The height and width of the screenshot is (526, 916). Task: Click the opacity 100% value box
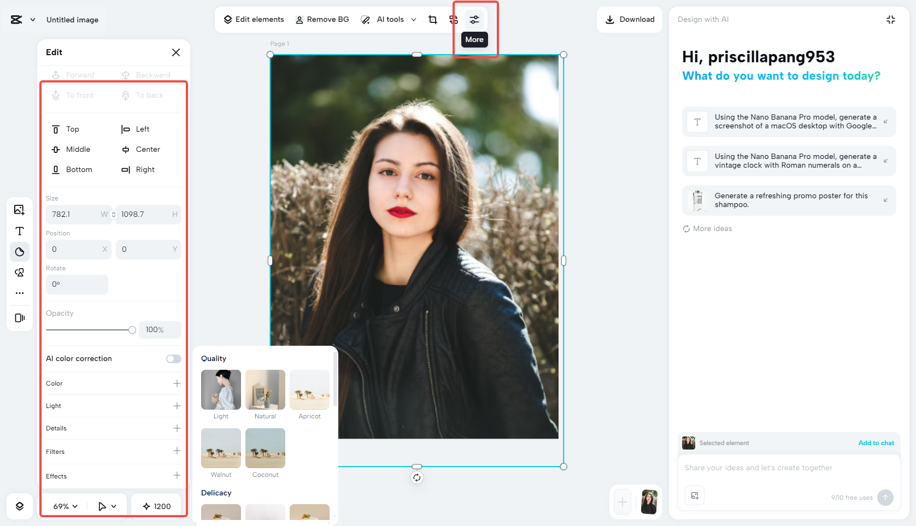[160, 330]
